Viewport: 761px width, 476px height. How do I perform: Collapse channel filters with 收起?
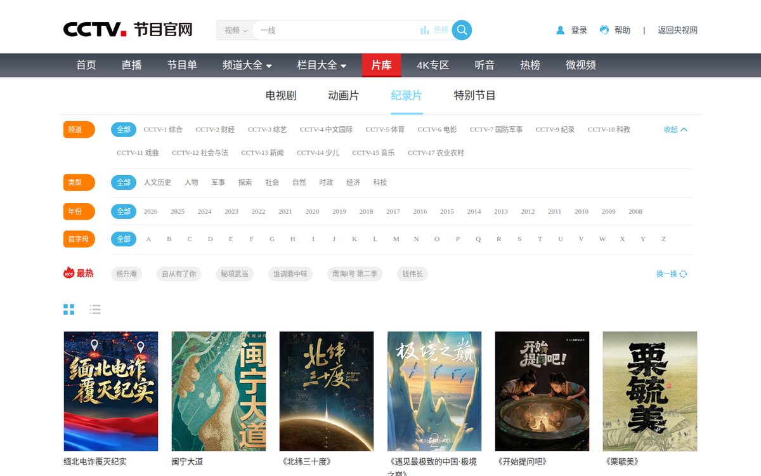tap(675, 129)
